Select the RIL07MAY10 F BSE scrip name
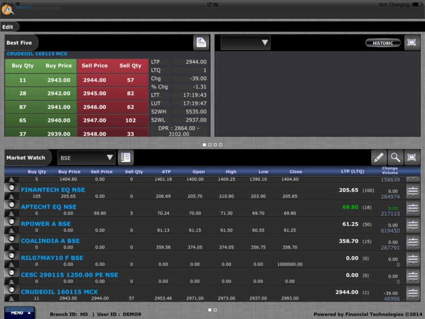 tap(52, 258)
